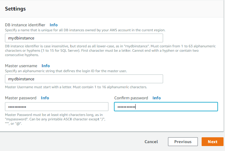Click the Settings heading
This screenshot has height=151, width=225.
point(15,9)
